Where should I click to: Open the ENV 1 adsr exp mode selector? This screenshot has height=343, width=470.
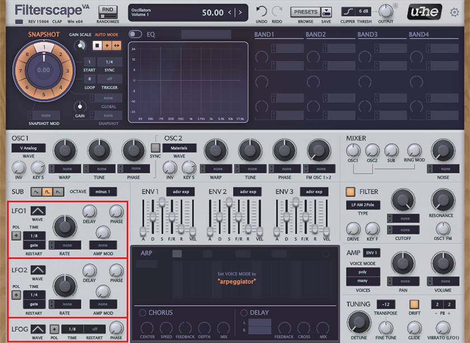tap(180, 192)
